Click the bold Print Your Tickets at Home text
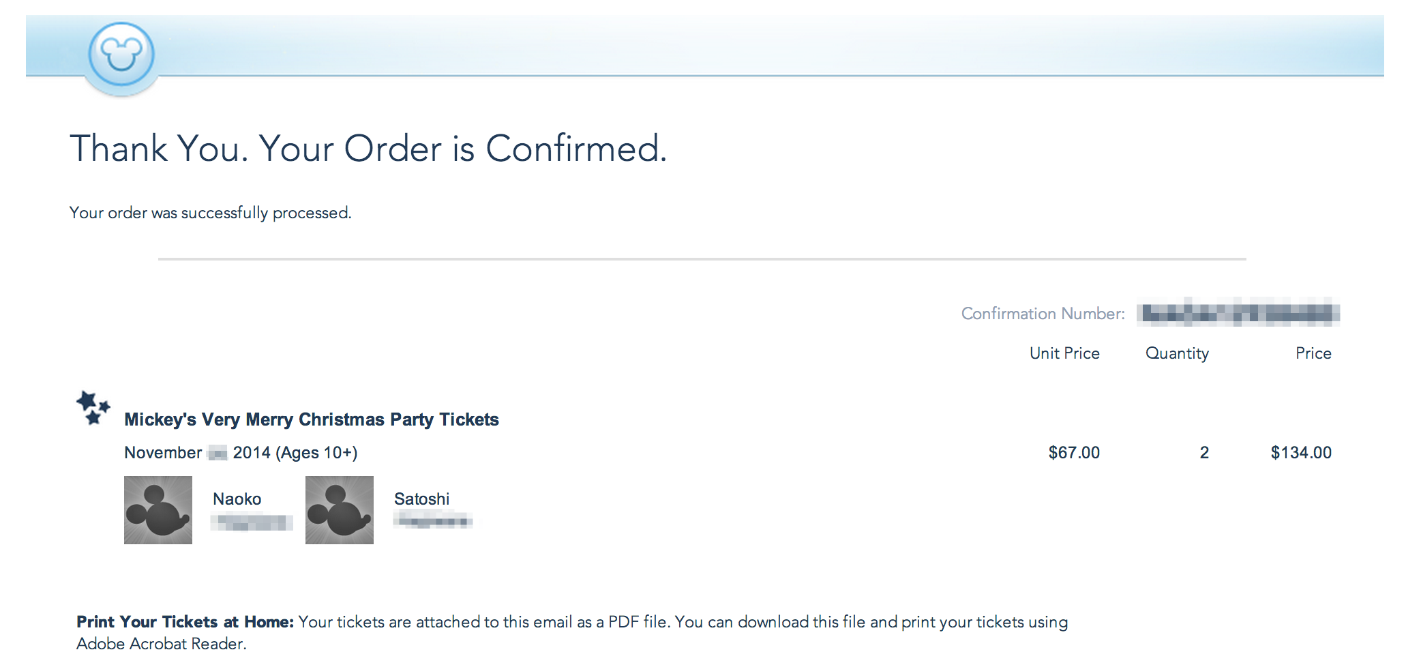 pyautogui.click(x=185, y=622)
